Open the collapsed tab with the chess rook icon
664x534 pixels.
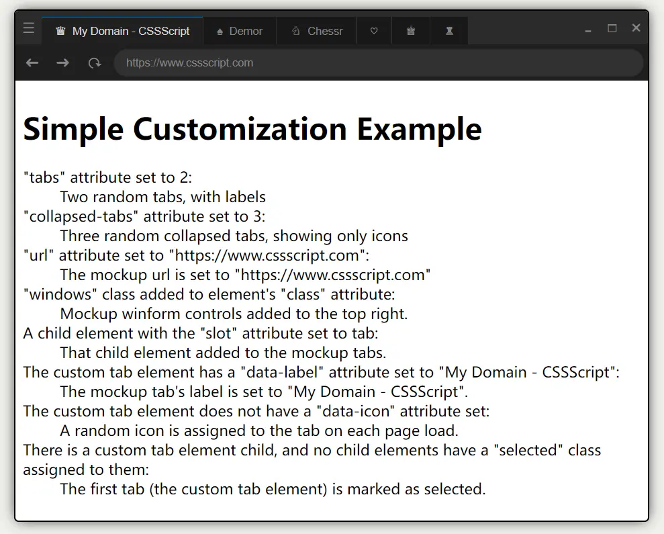(x=448, y=31)
